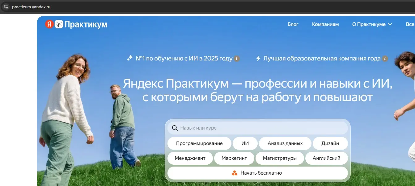Open the 'О Практикуме' menu item

[369, 24]
